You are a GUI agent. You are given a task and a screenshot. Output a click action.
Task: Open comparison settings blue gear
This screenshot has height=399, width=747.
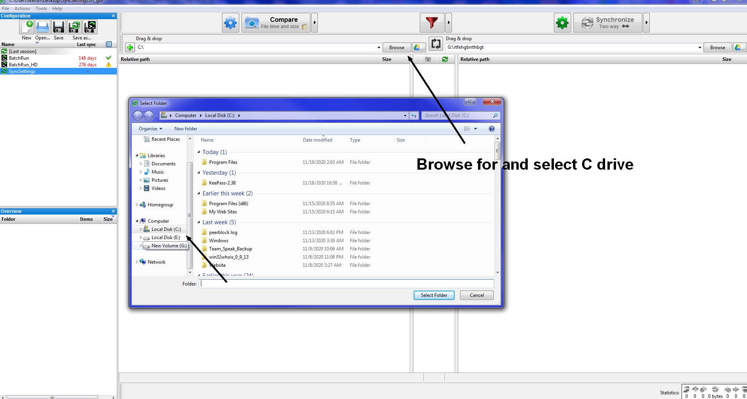point(230,23)
